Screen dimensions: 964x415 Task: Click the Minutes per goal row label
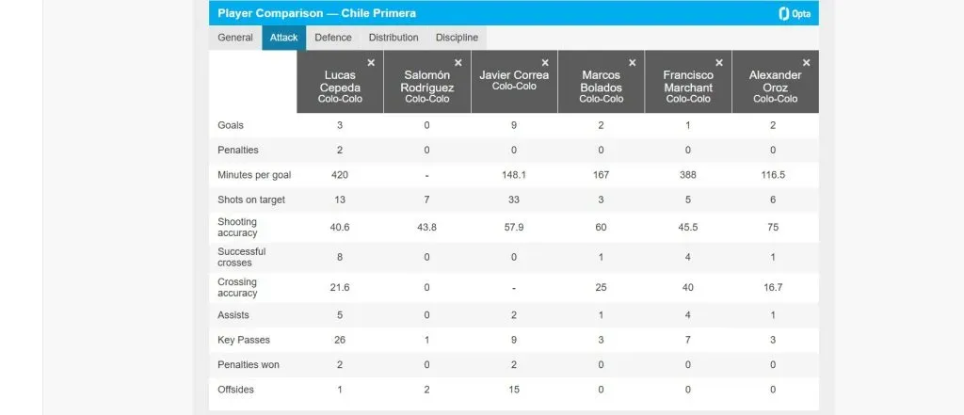pyautogui.click(x=254, y=175)
